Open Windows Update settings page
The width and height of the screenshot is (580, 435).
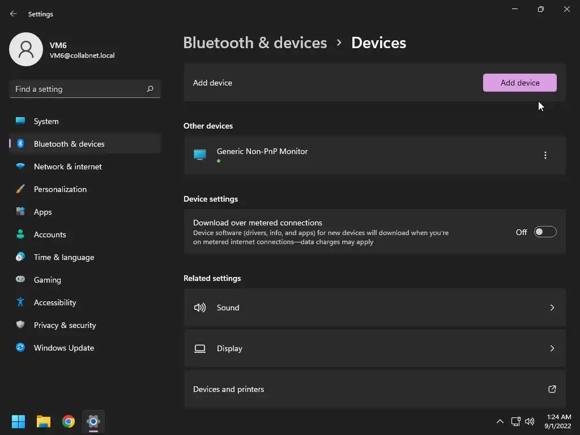64,348
